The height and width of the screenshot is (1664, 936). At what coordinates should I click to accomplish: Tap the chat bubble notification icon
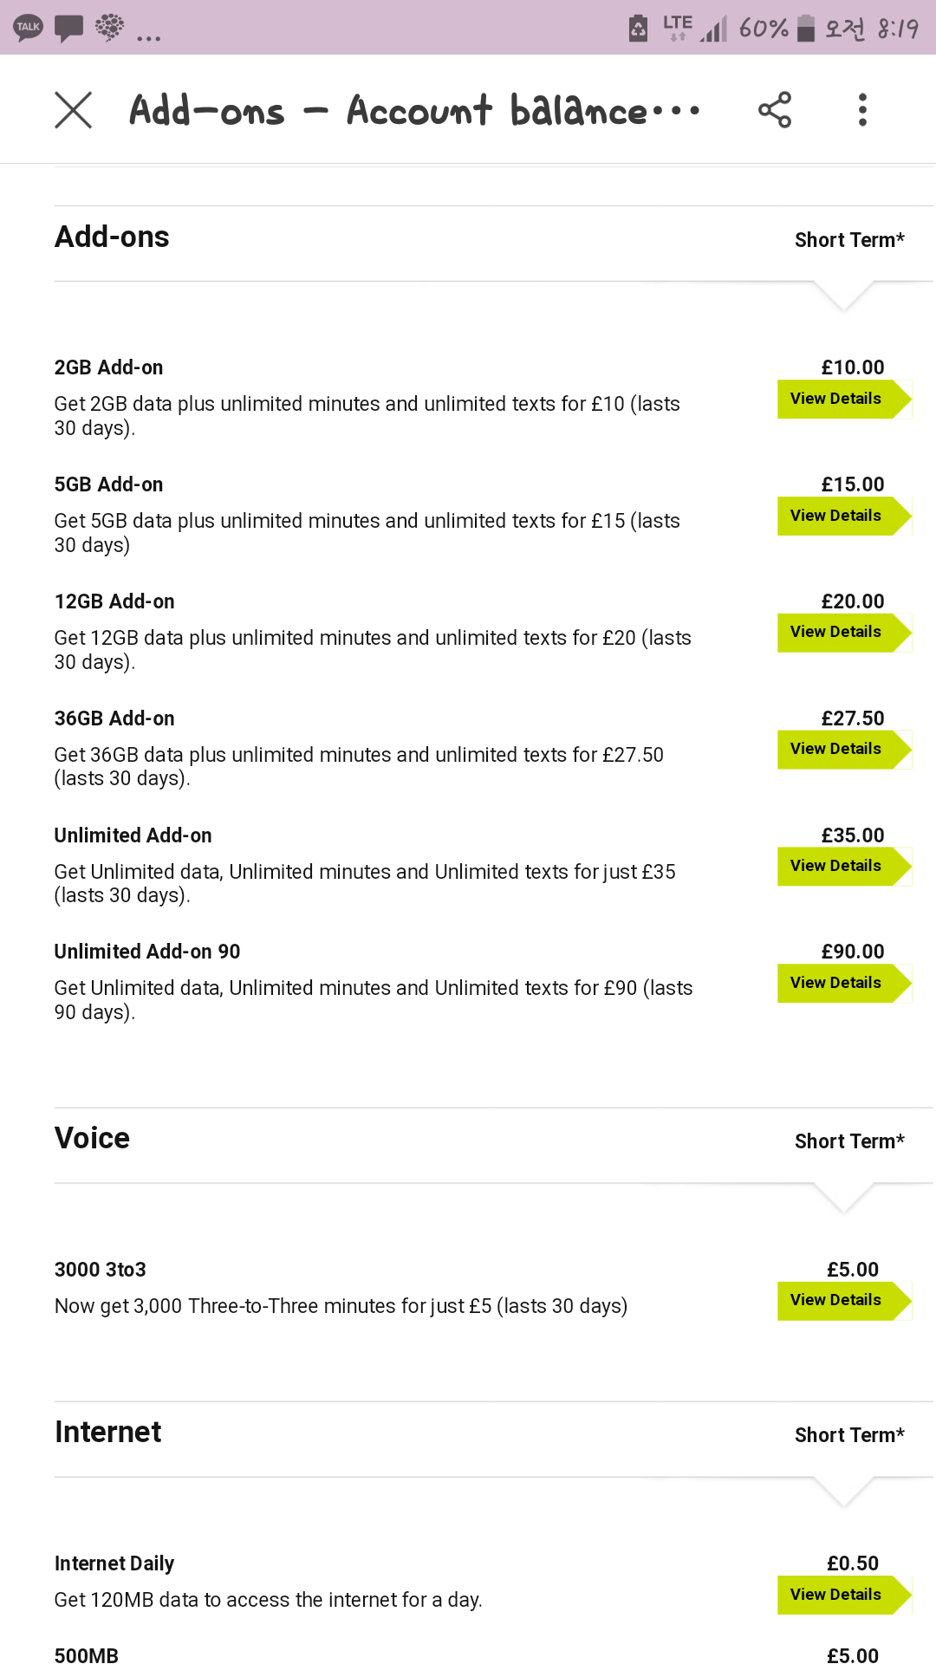point(69,28)
